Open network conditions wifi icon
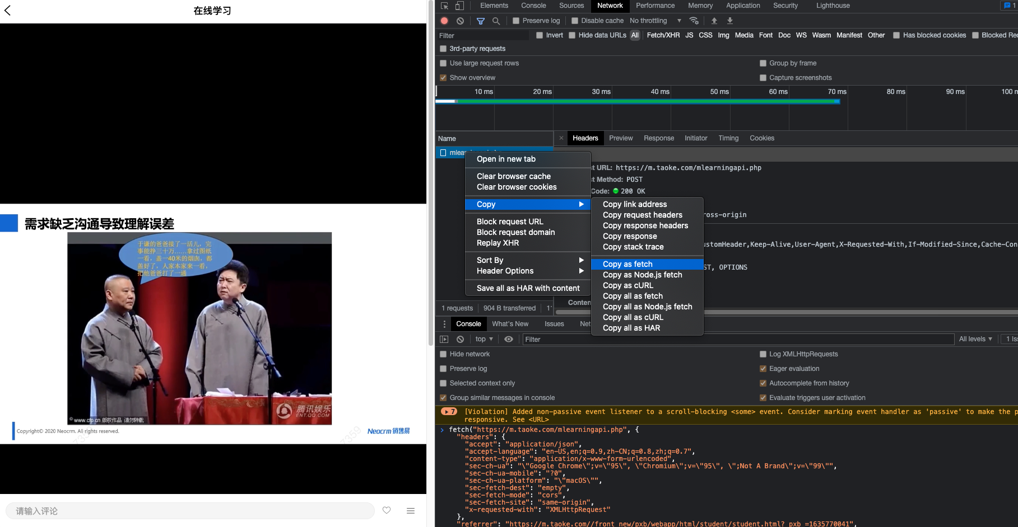The height and width of the screenshot is (527, 1018). point(694,21)
